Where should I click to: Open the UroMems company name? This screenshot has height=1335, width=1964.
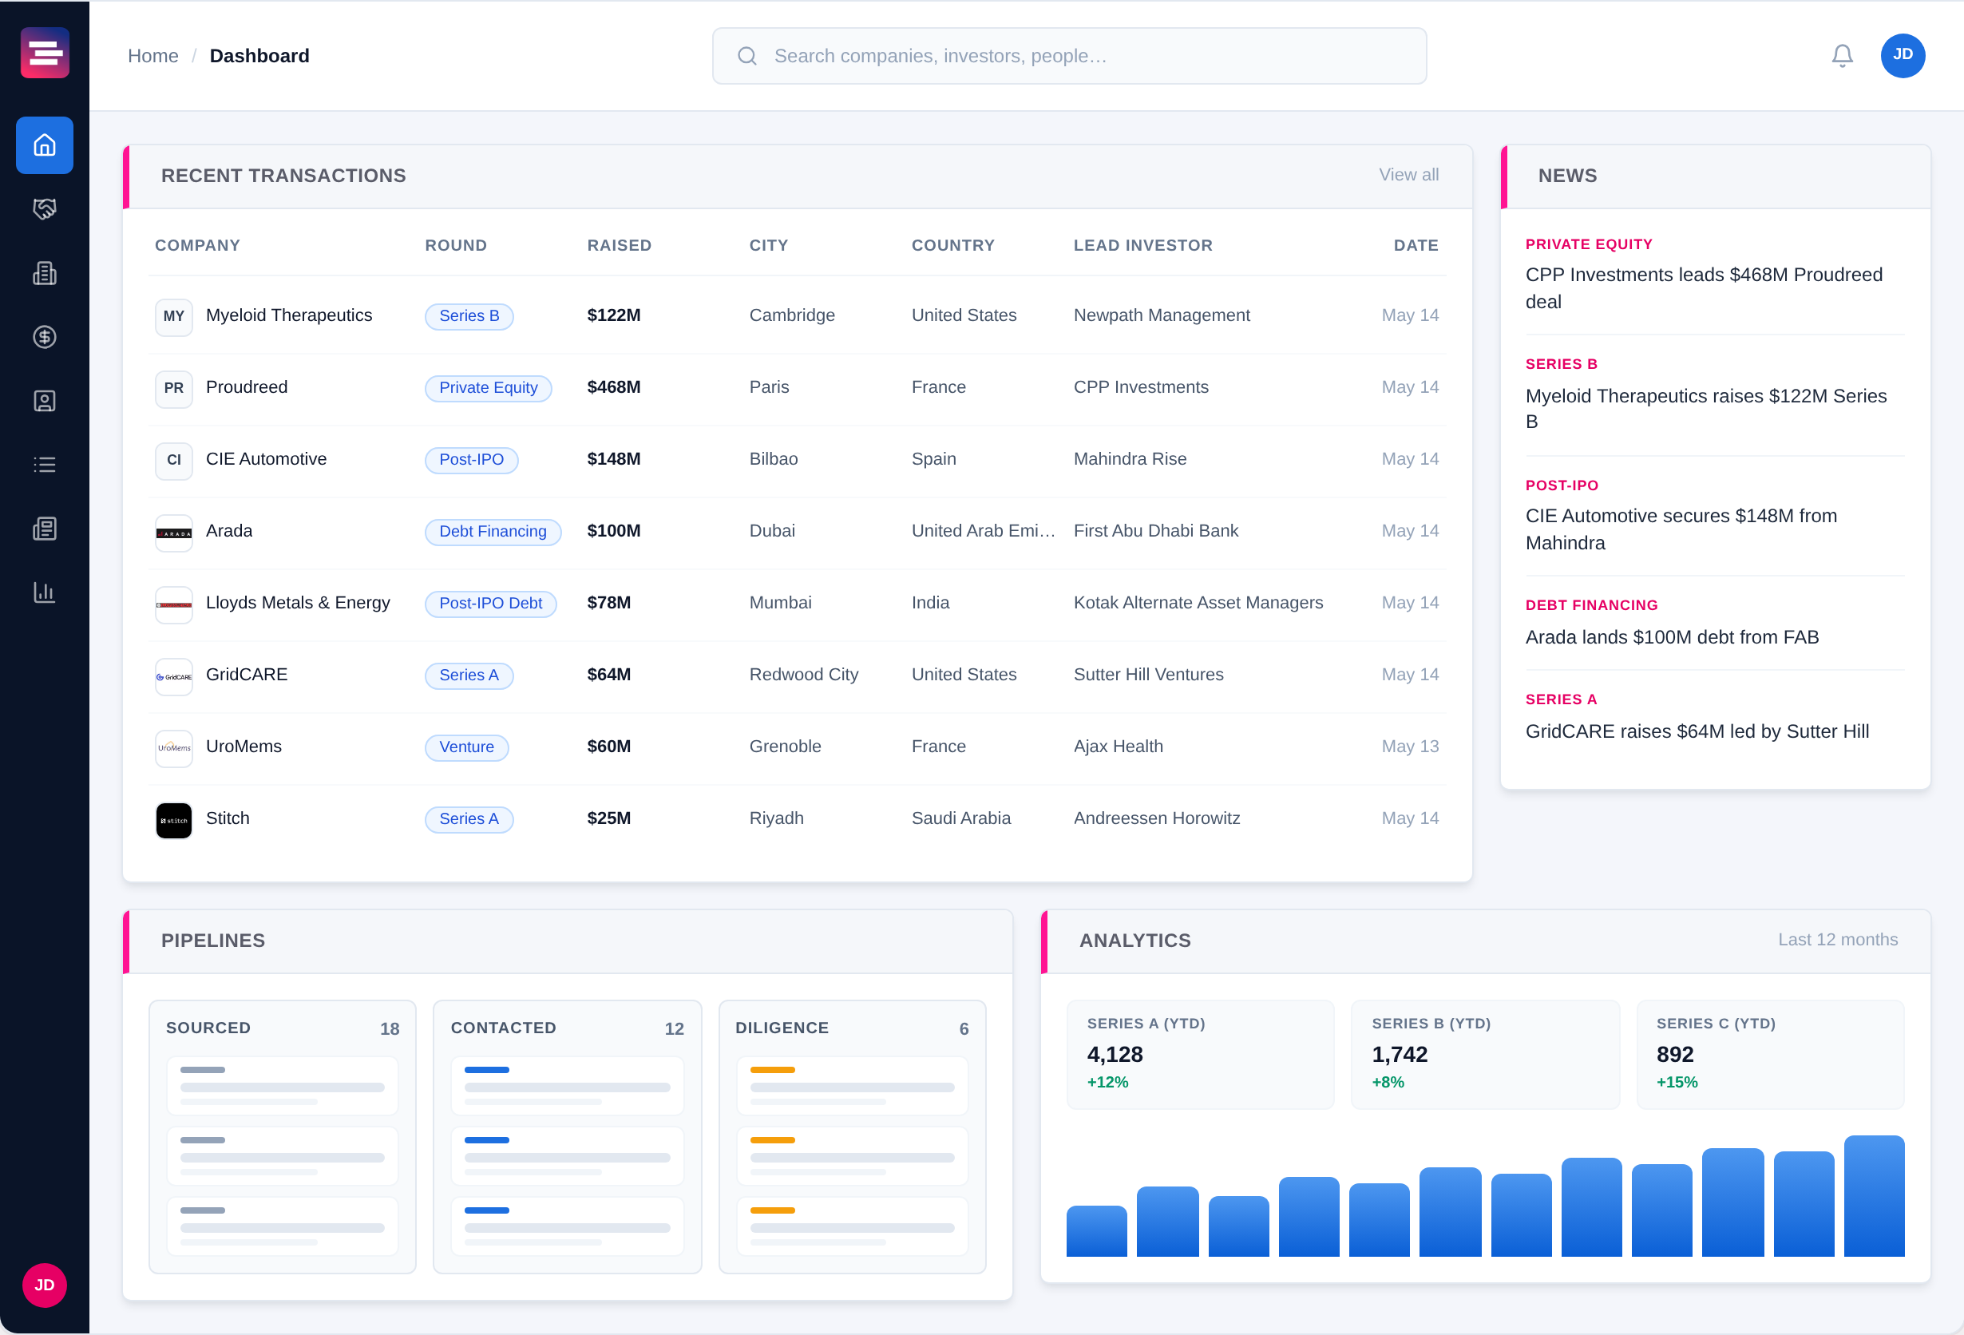tap(244, 746)
